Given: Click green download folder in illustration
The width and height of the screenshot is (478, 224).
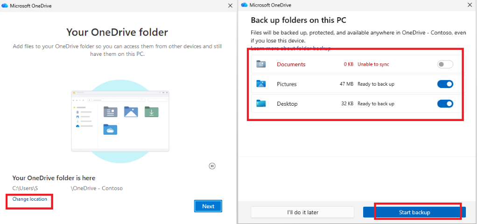Looking at the screenshot, I should click(x=152, y=112).
